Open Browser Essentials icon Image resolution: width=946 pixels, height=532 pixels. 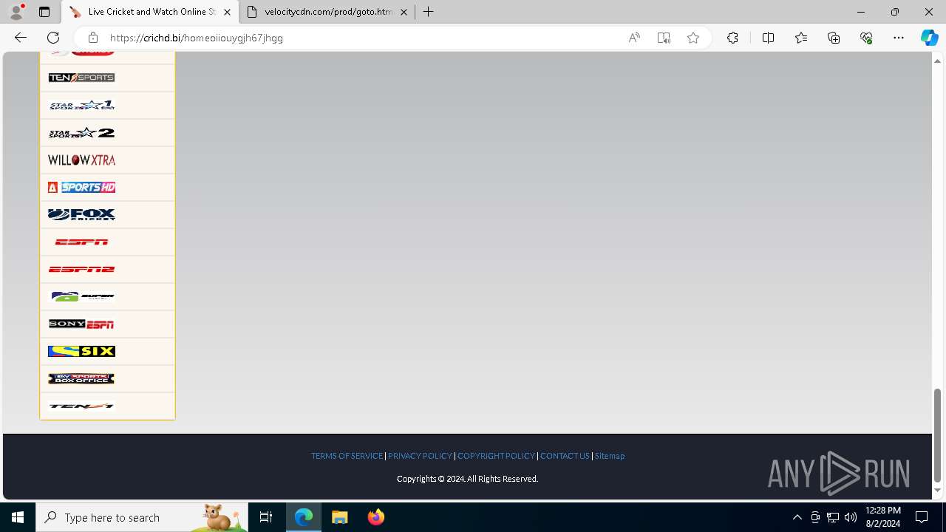click(866, 38)
